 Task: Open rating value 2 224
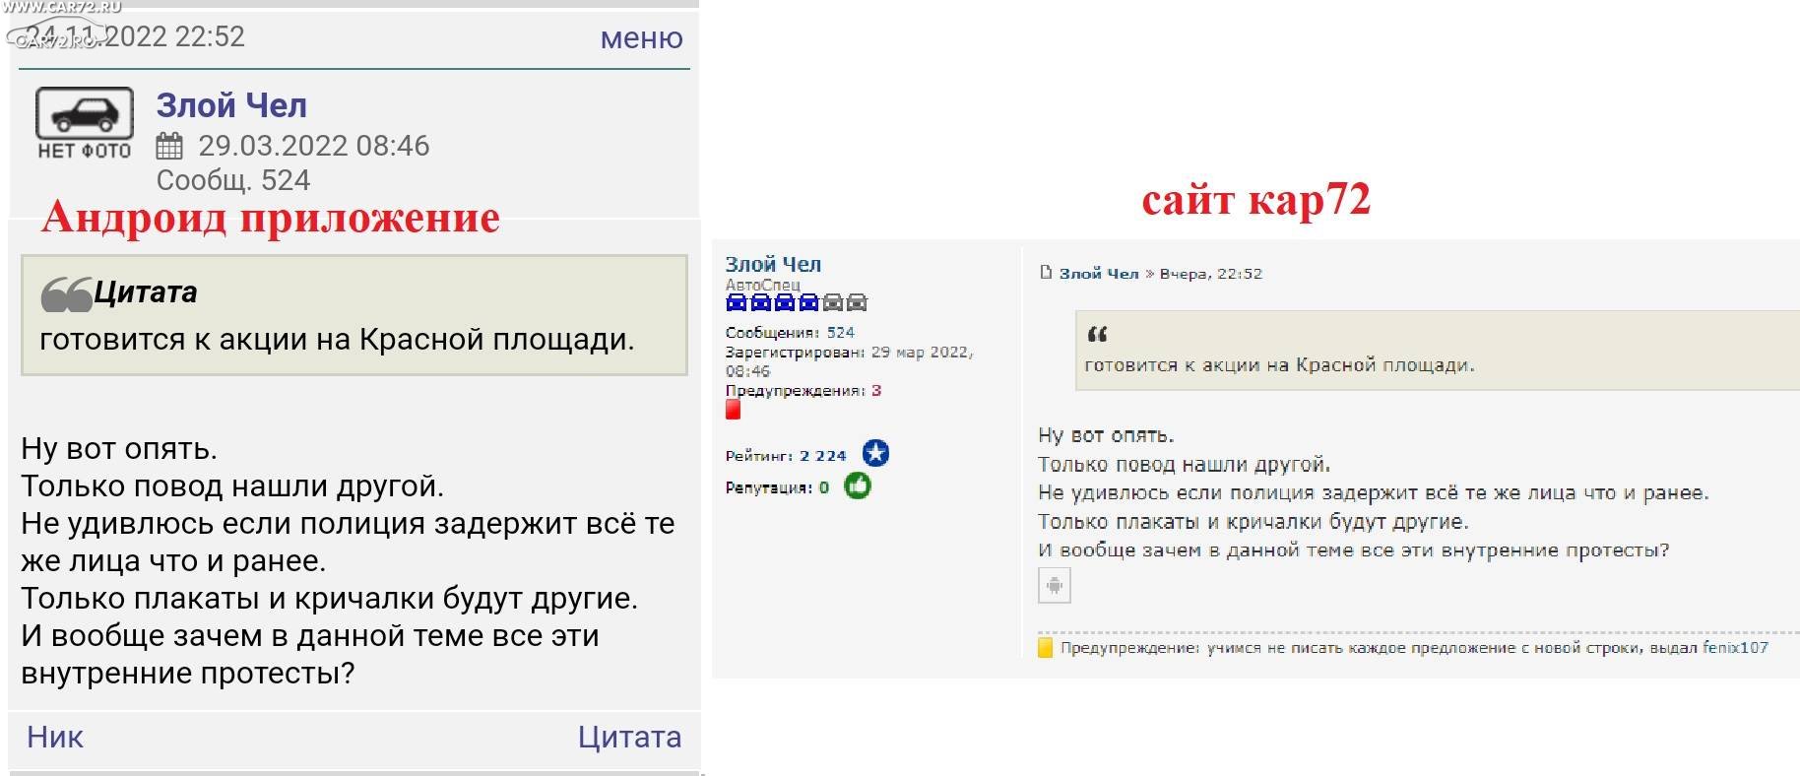(822, 456)
